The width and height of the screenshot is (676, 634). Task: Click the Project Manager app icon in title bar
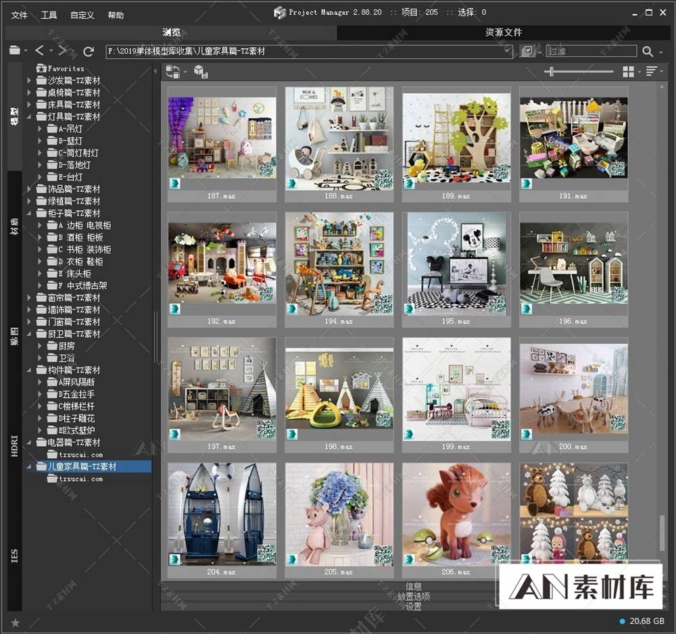[x=280, y=12]
